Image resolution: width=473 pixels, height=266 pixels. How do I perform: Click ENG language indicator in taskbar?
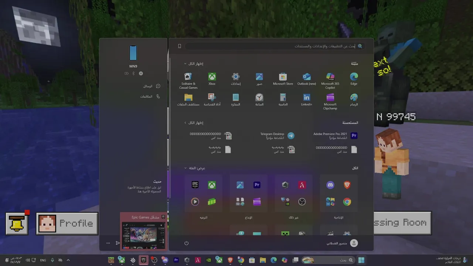click(x=43, y=260)
